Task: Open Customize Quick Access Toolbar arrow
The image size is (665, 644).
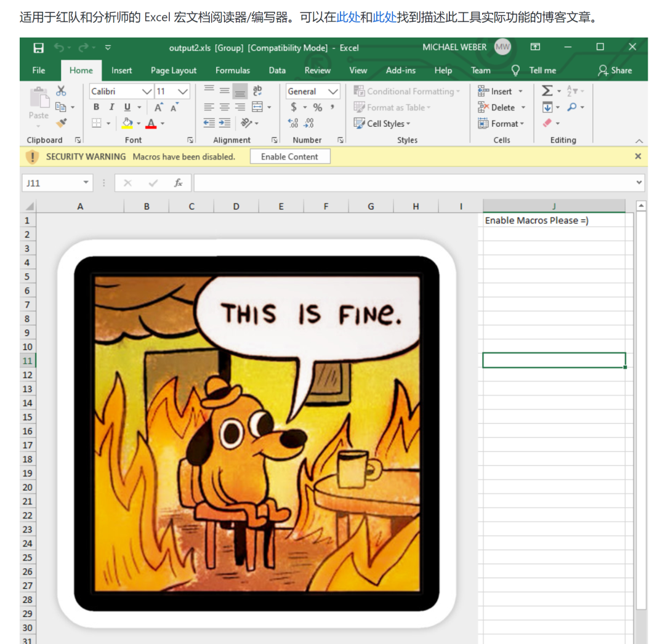Action: coord(108,47)
